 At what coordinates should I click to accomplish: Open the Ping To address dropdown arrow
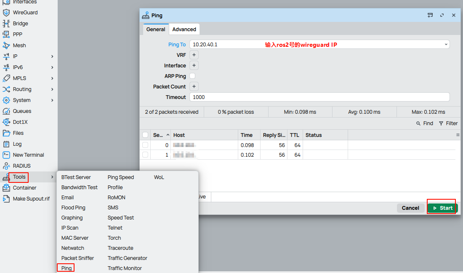(446, 44)
